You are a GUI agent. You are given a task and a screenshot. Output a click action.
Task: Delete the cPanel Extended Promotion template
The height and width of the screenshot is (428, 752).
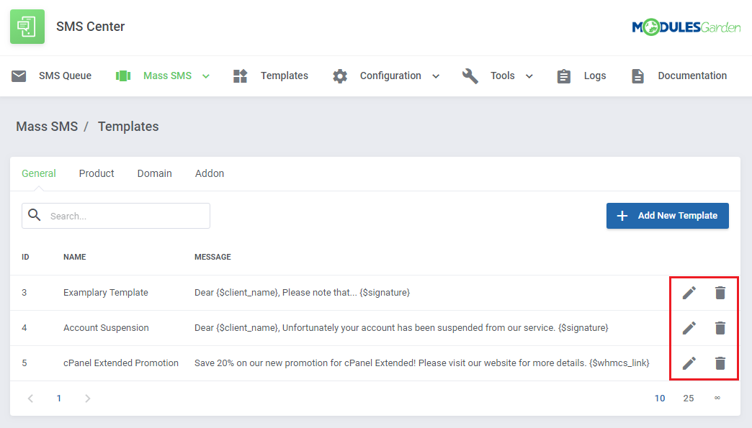[720, 363]
